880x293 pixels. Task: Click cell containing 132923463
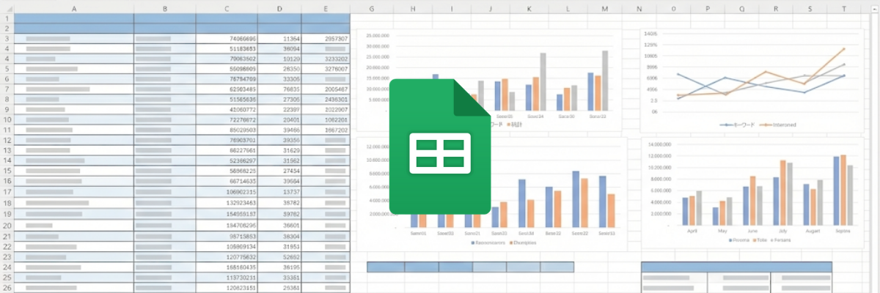(x=227, y=202)
